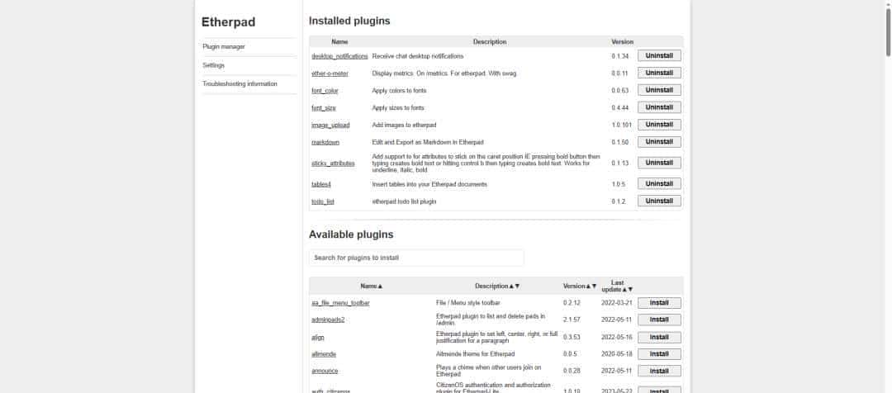The image size is (892, 393).
Task: Uninstall the sticky_attributes plugin
Action: pos(659,163)
